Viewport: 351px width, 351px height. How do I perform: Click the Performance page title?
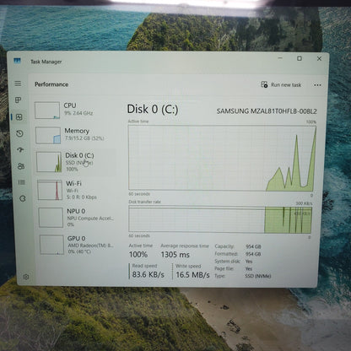click(51, 84)
